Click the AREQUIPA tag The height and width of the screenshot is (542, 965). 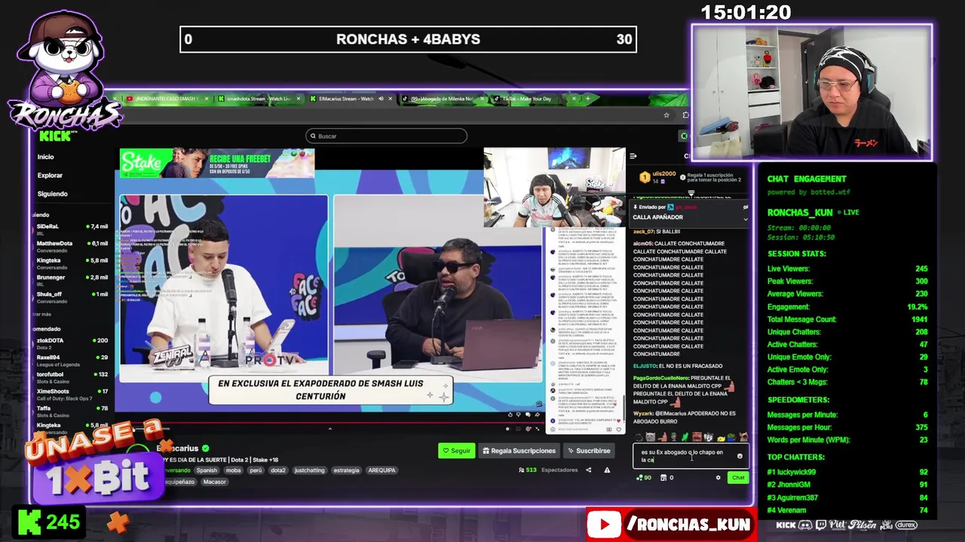pyautogui.click(x=381, y=470)
